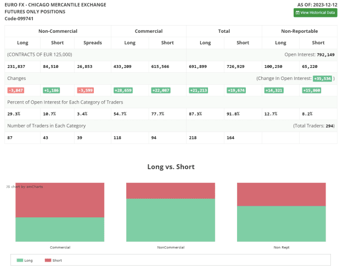Screen dimensions: 343x266
Task: Click the 10.7% percent value
Action: (49, 114)
